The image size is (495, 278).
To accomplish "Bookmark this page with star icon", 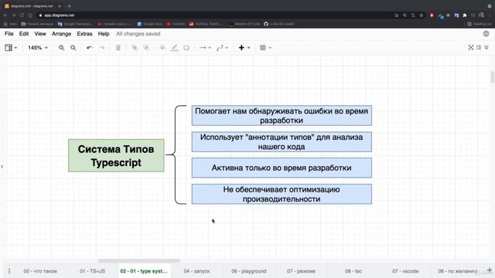I will (421, 15).
